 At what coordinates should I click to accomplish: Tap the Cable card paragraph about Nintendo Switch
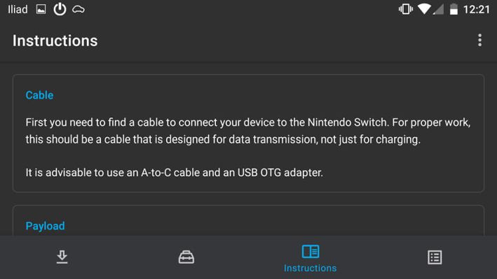coord(248,131)
